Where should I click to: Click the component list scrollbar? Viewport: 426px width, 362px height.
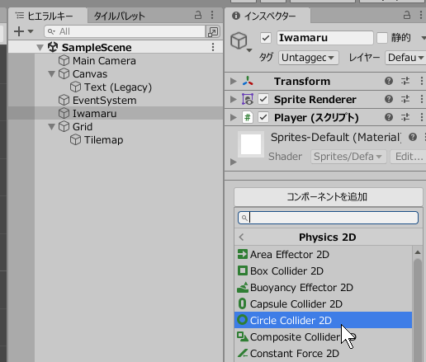point(418,310)
